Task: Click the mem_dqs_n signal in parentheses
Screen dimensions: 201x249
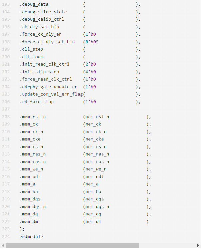Action: [x=97, y=206]
